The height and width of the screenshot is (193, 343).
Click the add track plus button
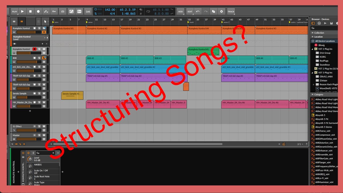pyautogui.click(x=30, y=111)
